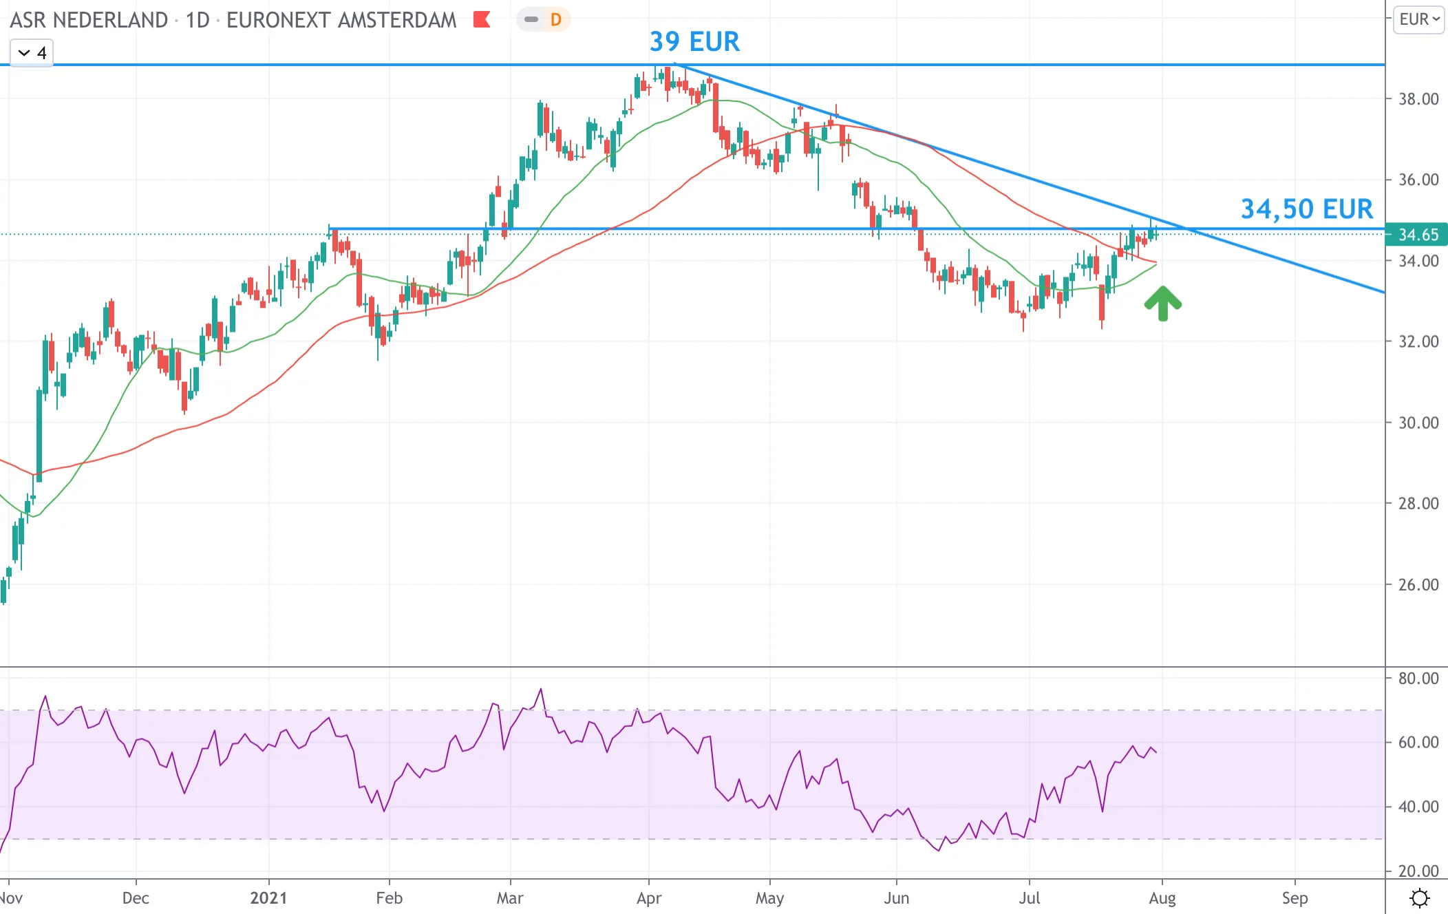Select the descending blue trend line
The height and width of the screenshot is (914, 1448).
tap(1032, 180)
